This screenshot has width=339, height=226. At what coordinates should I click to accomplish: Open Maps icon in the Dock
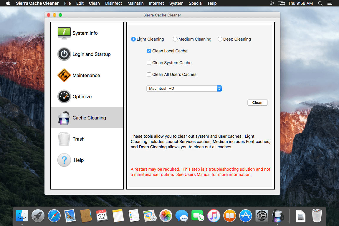click(150, 216)
